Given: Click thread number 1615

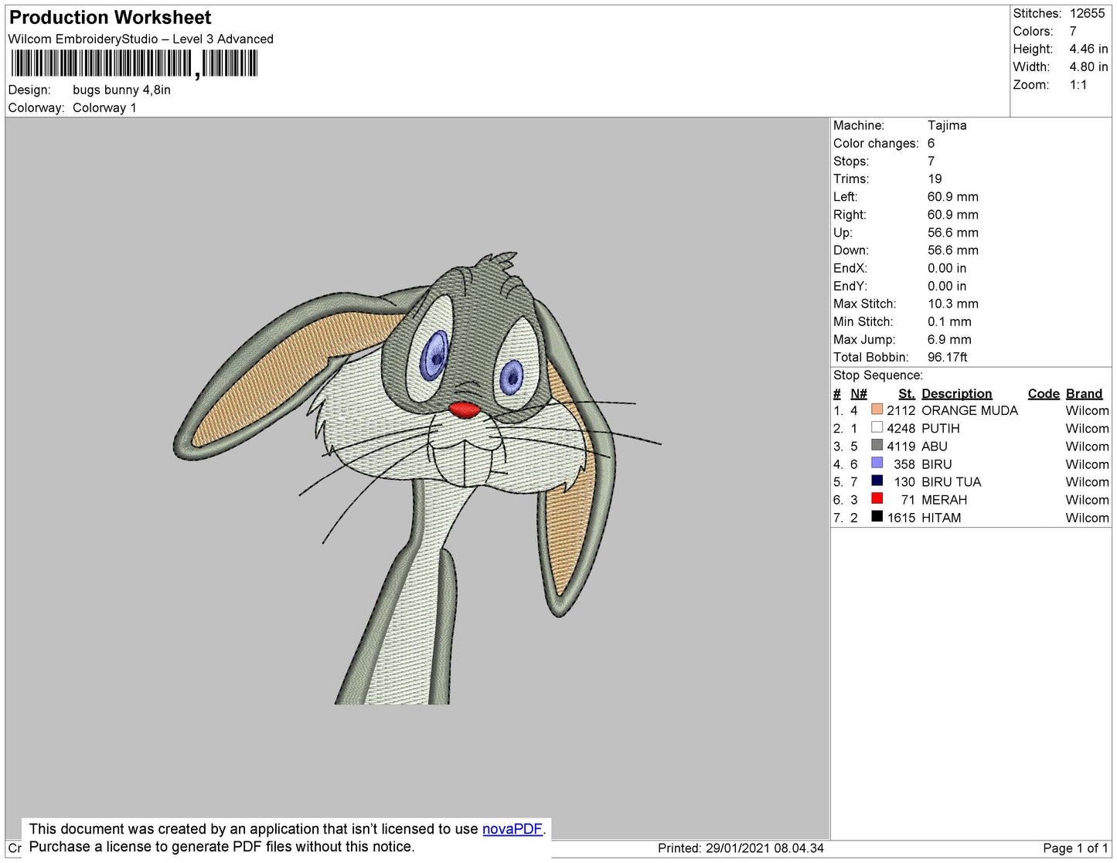Looking at the screenshot, I should click(x=901, y=518).
